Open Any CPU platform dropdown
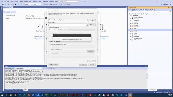 point(36,4)
